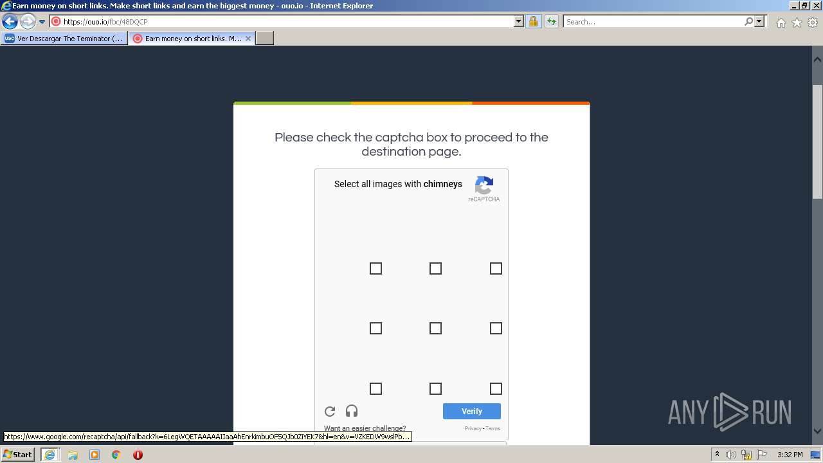Viewport: 823px width, 463px height.
Task: Check the second row, middle image checkbox
Action: tap(435, 328)
